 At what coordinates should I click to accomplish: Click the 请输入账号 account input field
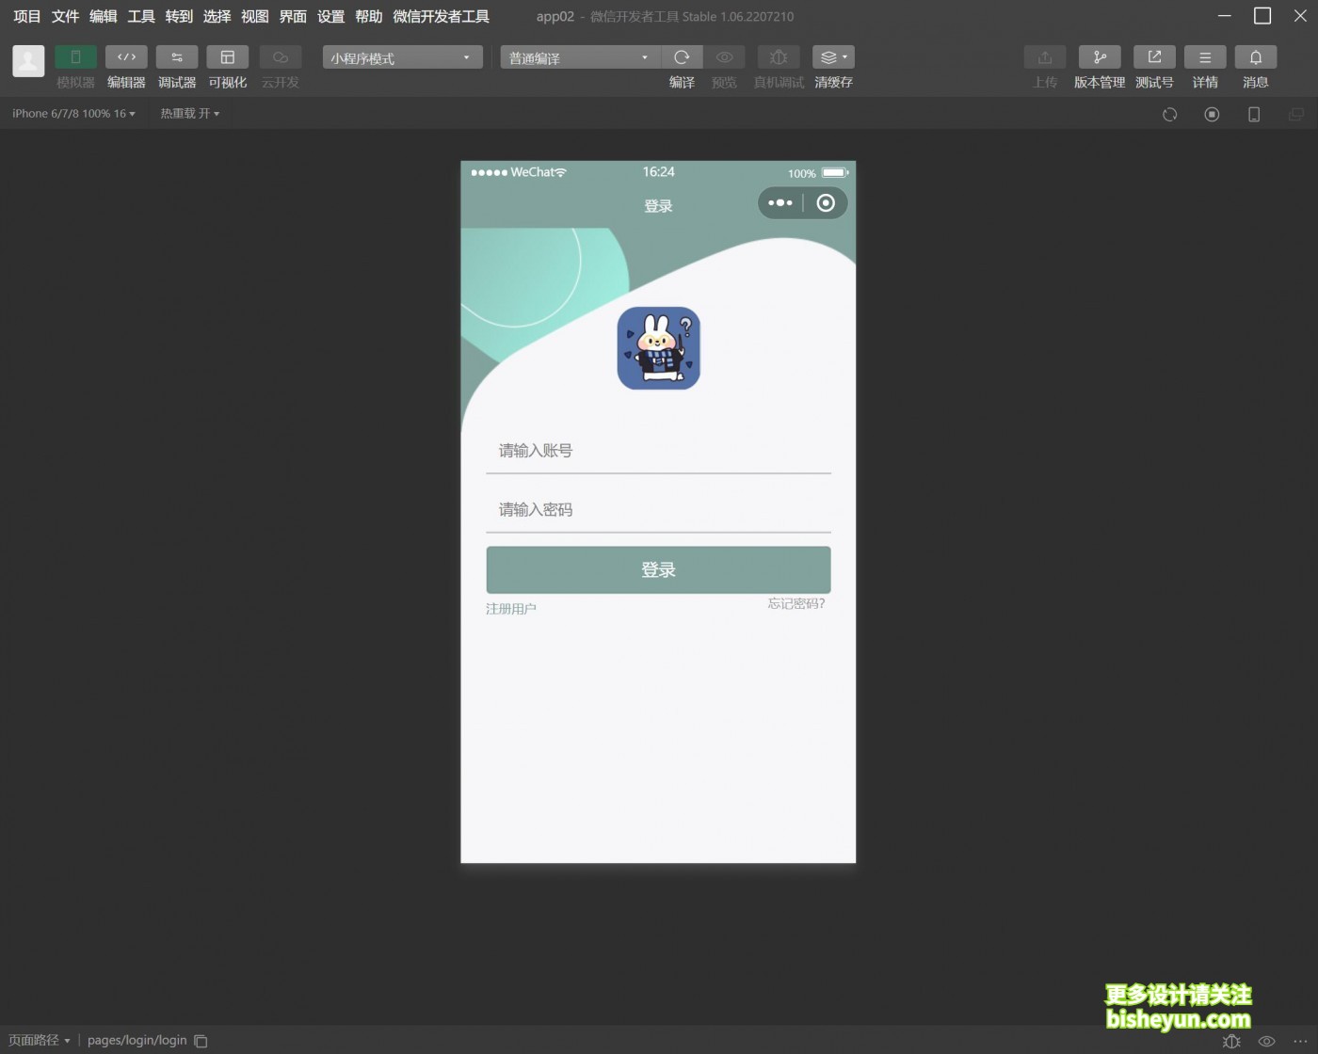657,451
